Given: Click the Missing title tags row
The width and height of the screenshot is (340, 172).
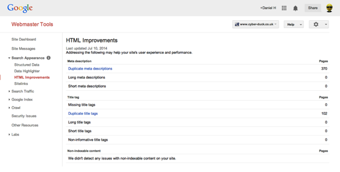Looking at the screenshot, I should click(197, 105).
